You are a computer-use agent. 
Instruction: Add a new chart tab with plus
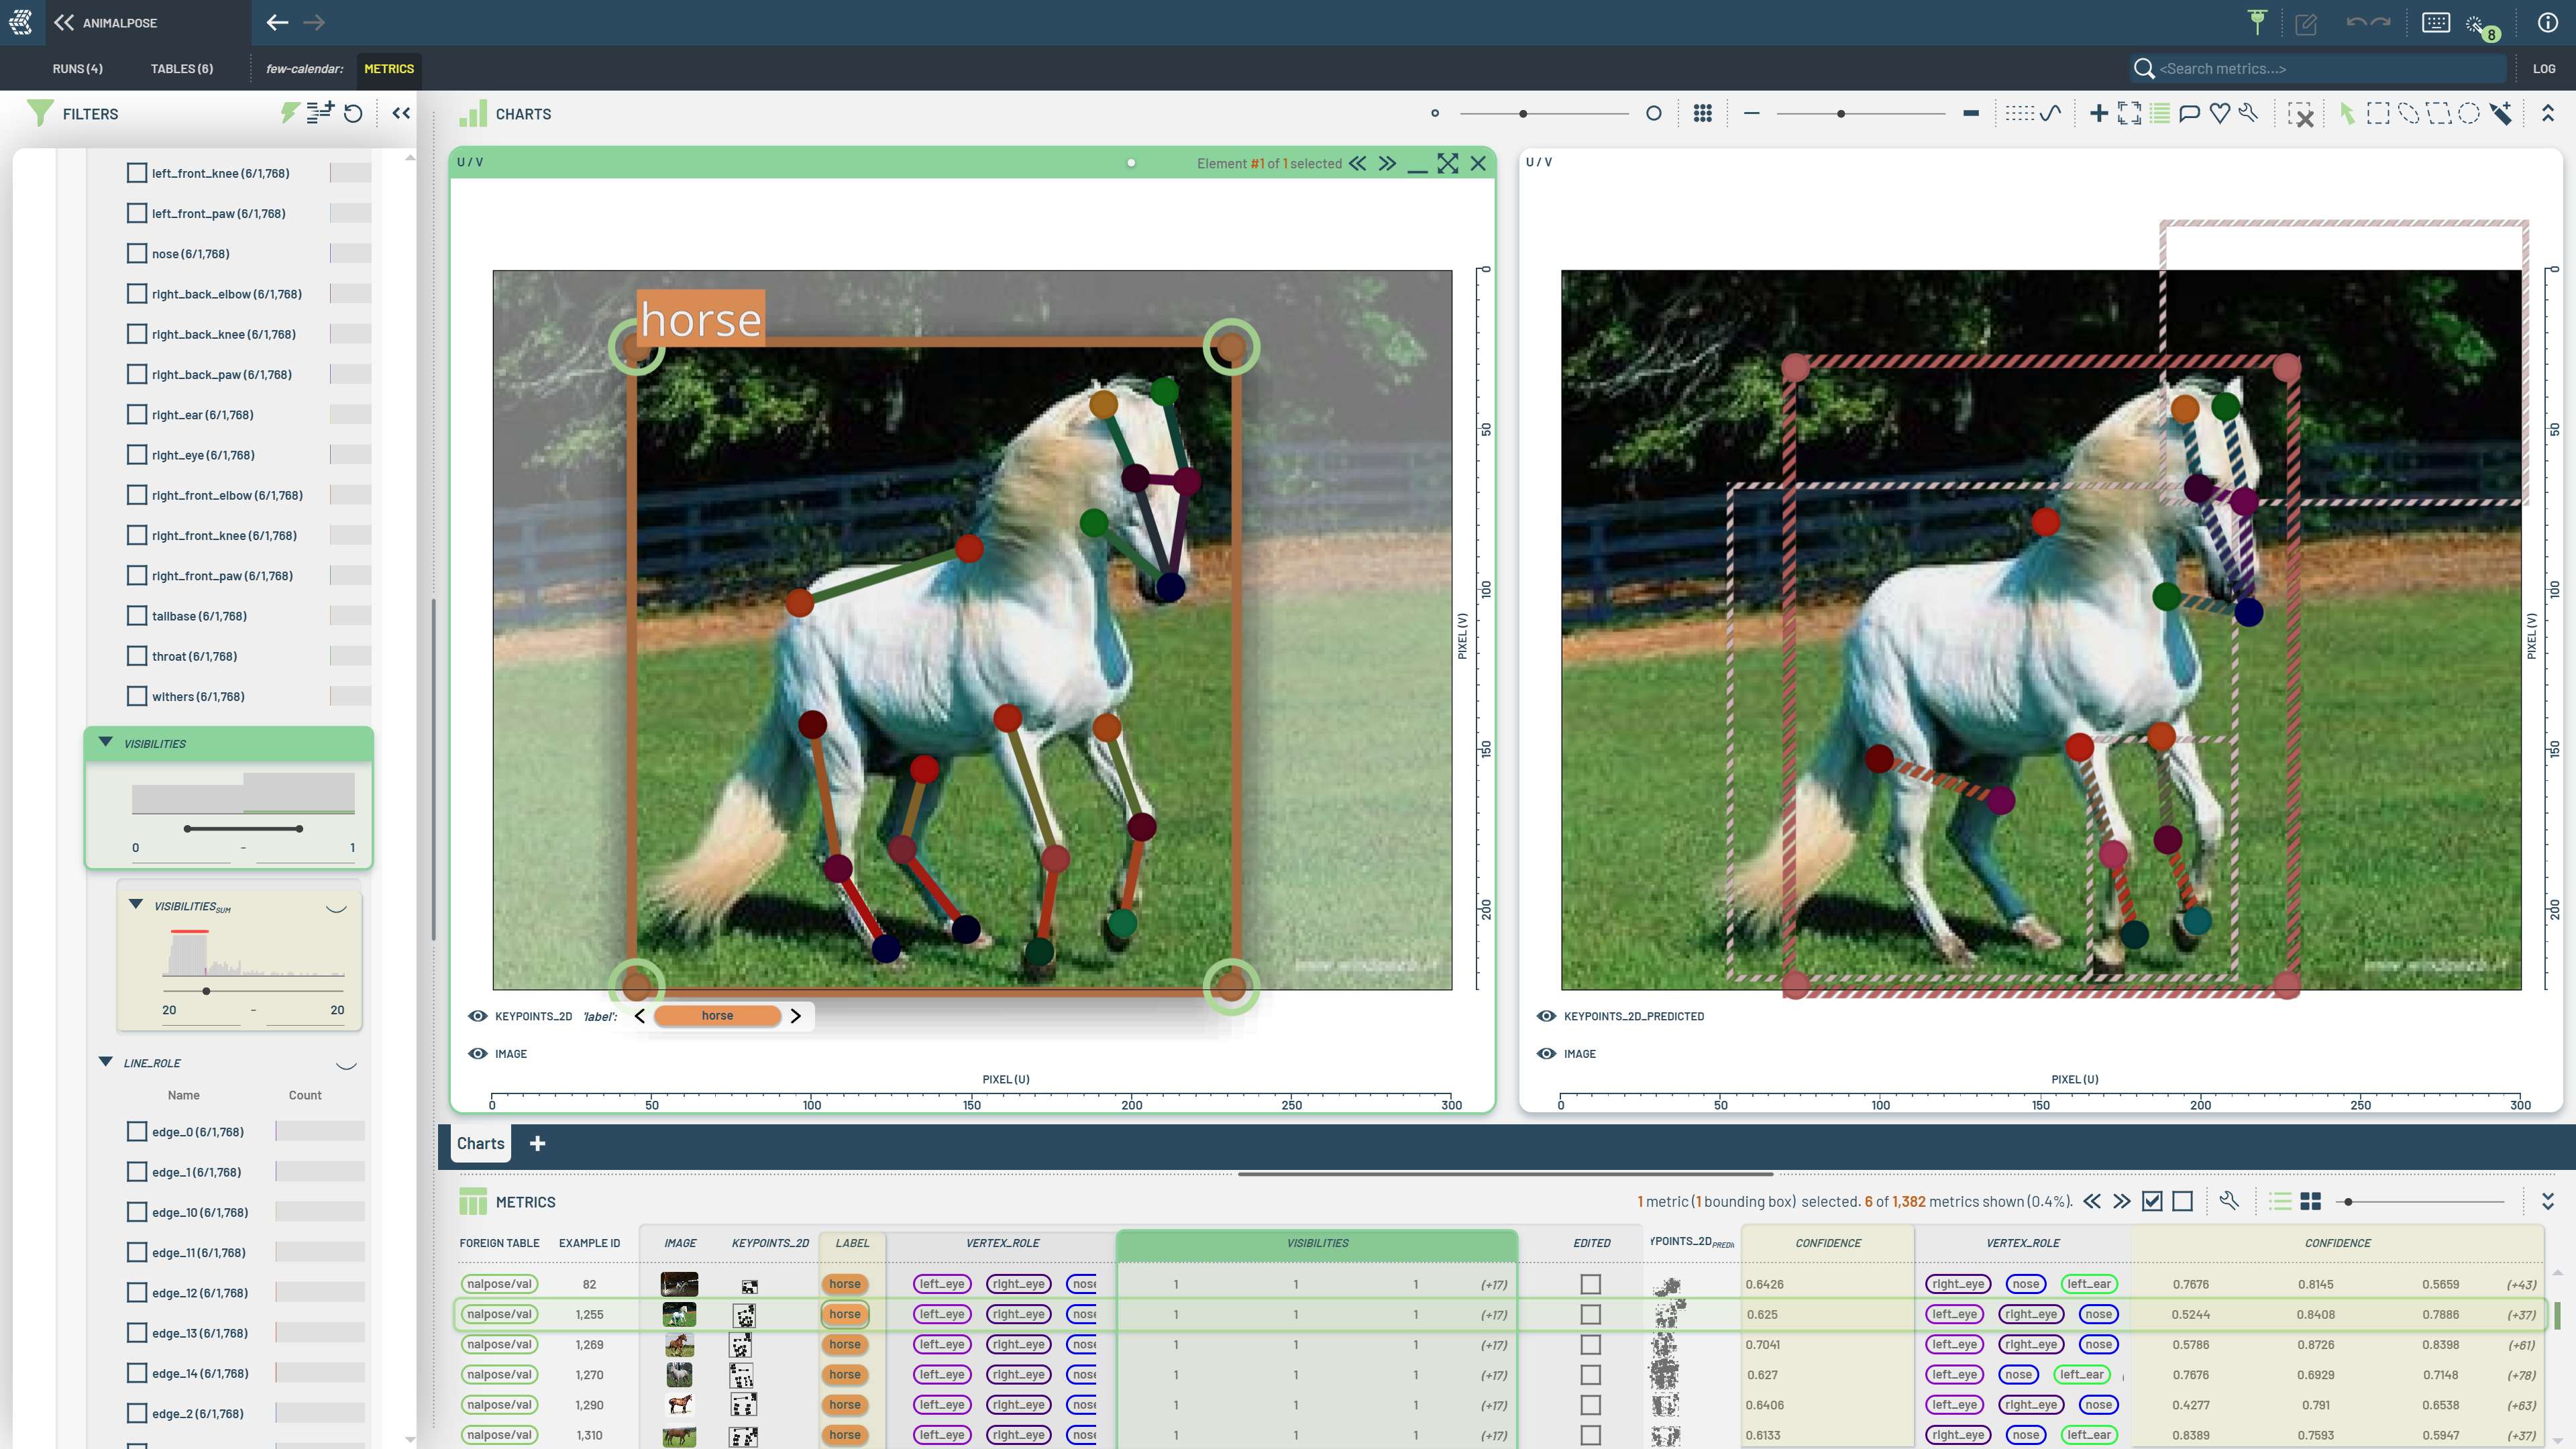click(x=537, y=1143)
